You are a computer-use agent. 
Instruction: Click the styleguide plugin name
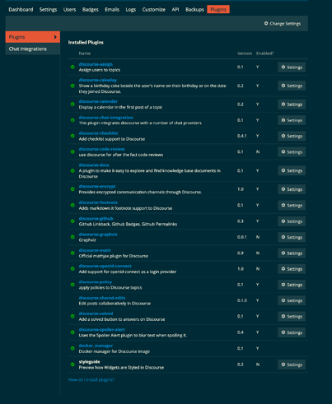click(x=89, y=362)
